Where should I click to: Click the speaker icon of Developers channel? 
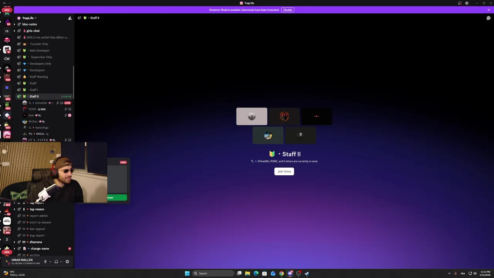19,70
